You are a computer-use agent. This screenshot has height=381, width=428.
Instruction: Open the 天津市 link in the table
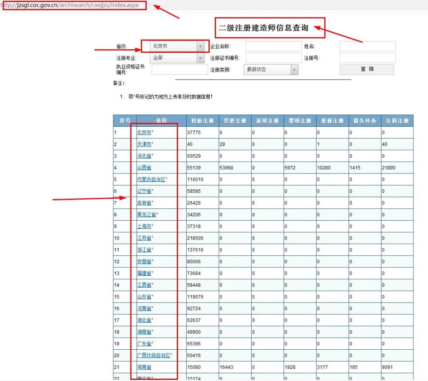click(x=144, y=144)
